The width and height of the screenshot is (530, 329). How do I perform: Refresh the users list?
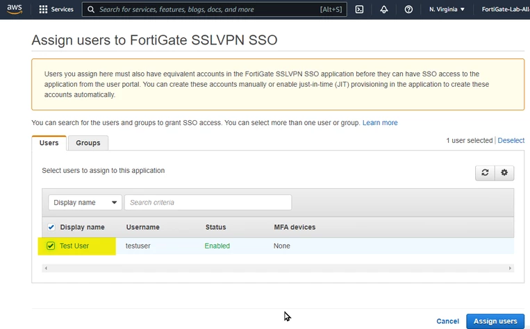coord(485,173)
